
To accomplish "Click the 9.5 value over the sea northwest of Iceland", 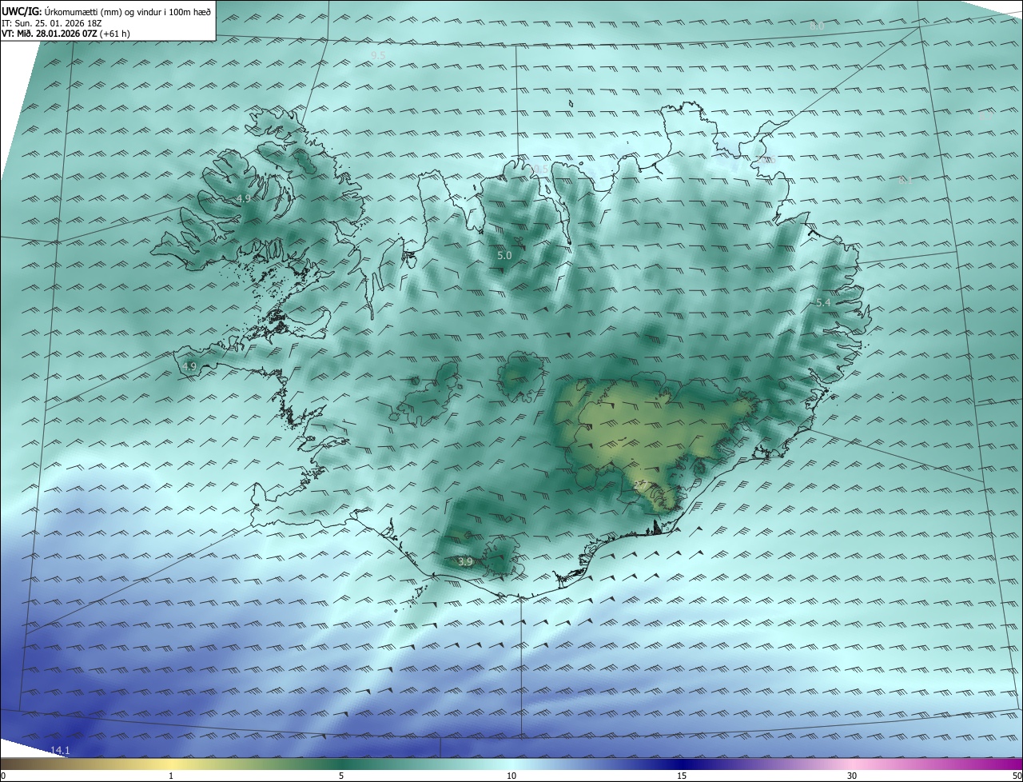I will pyautogui.click(x=378, y=55).
